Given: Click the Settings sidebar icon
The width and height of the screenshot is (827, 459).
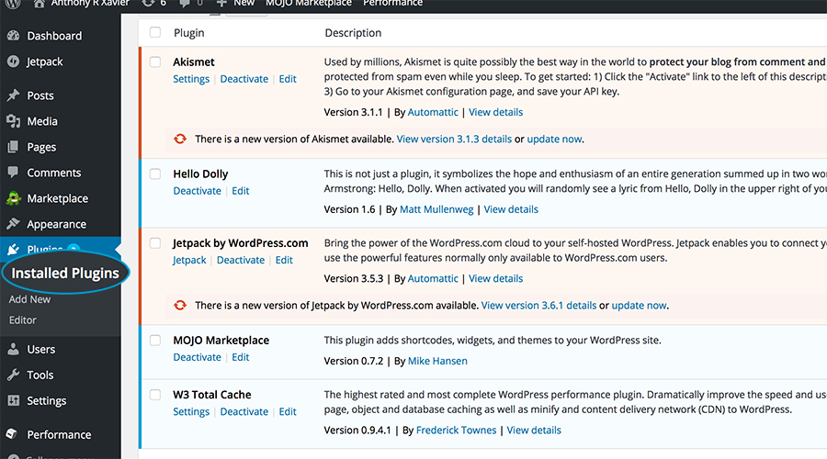Looking at the screenshot, I should tap(13, 400).
